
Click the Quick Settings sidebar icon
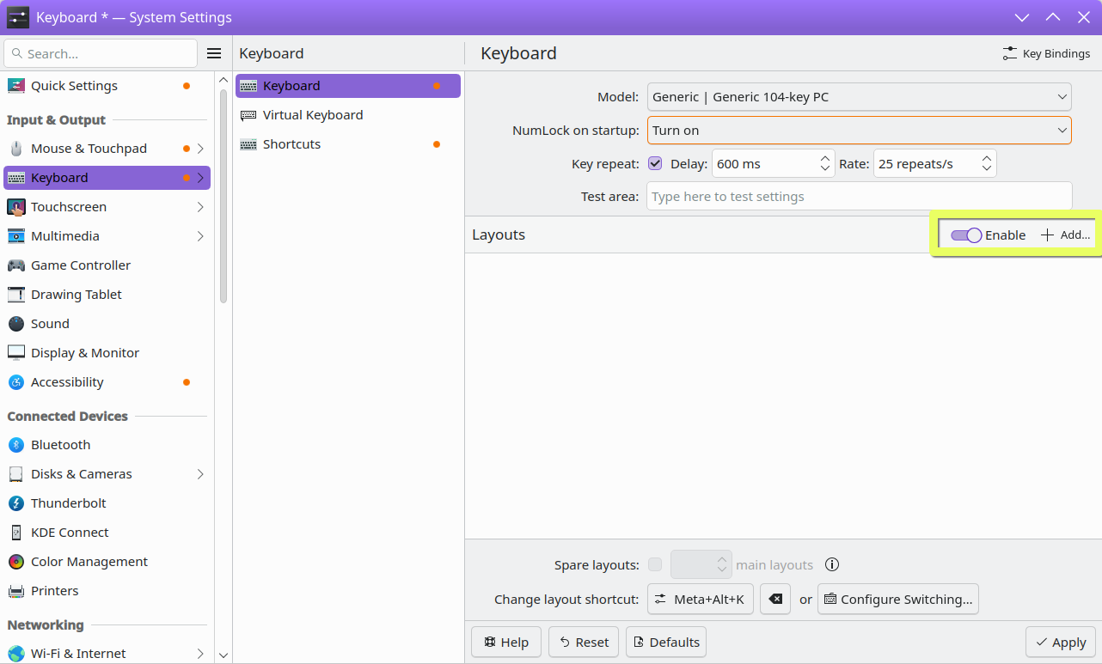[x=16, y=86]
